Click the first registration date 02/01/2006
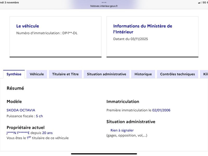This screenshot has width=208, height=156. [161, 110]
